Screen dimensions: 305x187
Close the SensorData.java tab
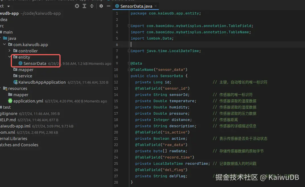pyautogui.click(x=155, y=6)
